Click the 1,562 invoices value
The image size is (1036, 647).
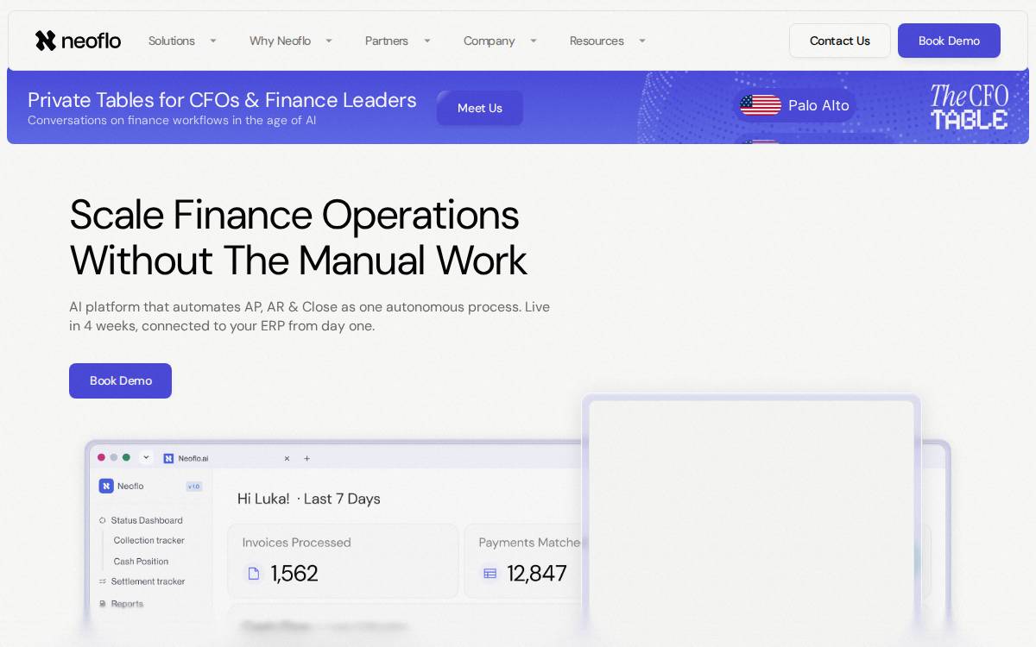(x=294, y=573)
